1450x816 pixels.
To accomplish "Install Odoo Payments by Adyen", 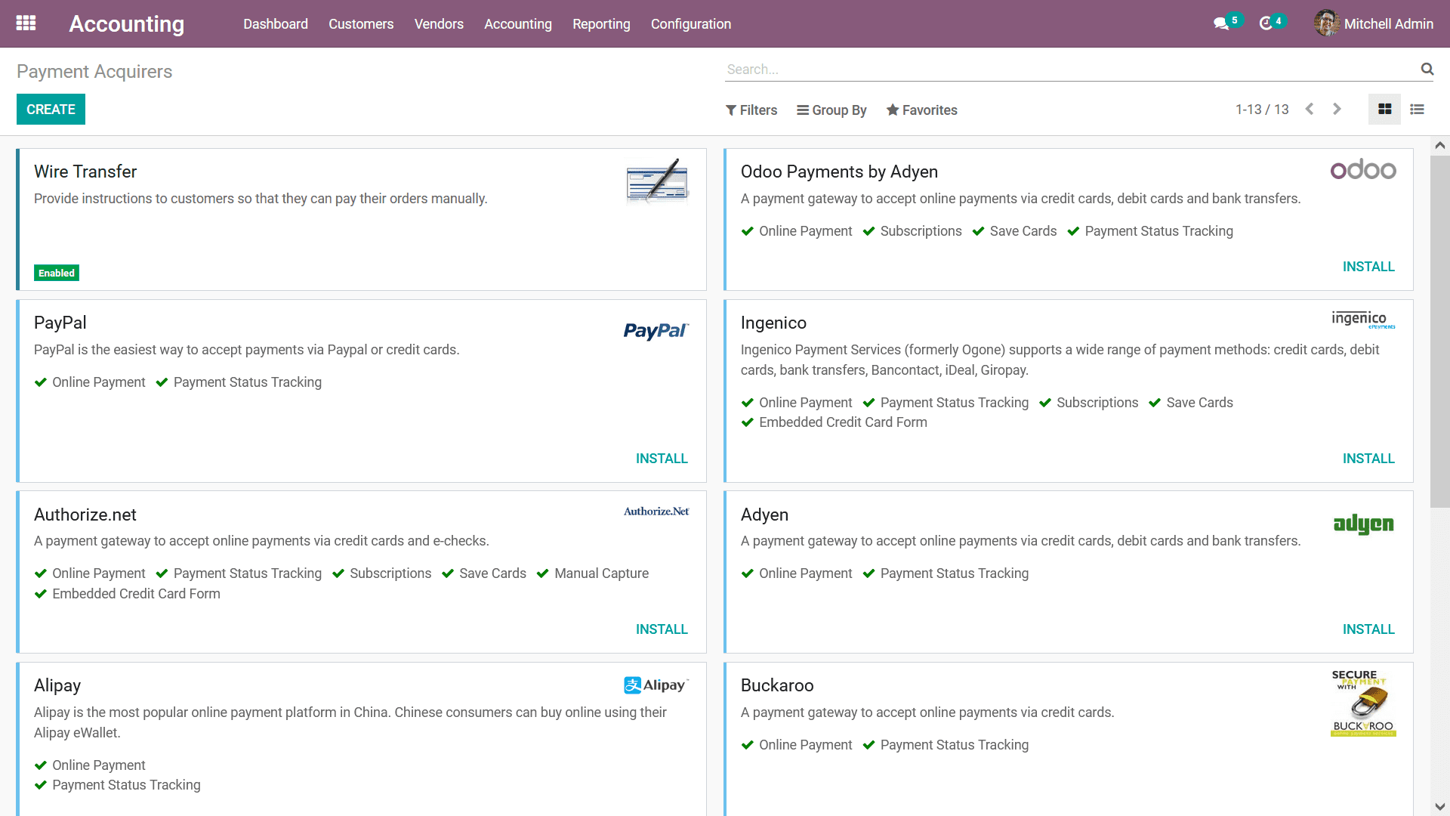I will [x=1368, y=267].
